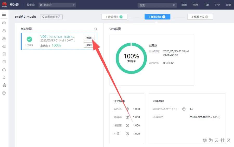Open the globe sidebar icon
The height and width of the screenshot is (147, 234).
point(4,85)
